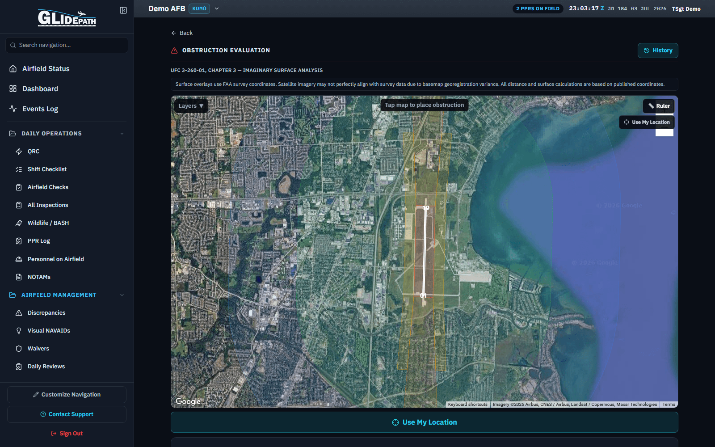
Task: Click the Visual NAVAIDs lightbulb icon
Action: pyautogui.click(x=19, y=331)
